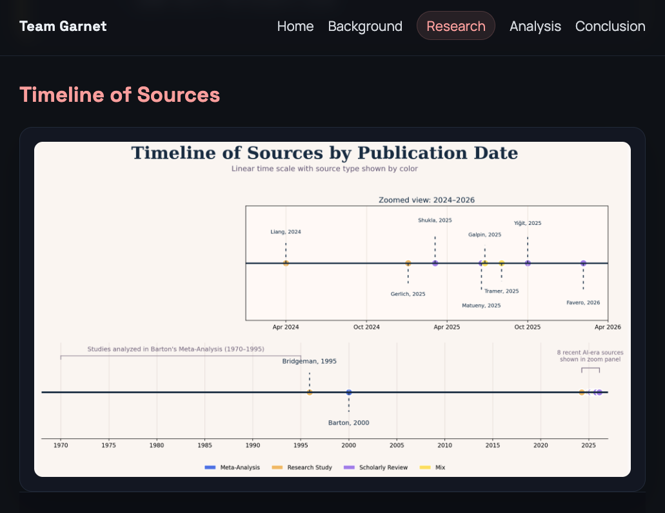Click the Research Study orange legend swatch
The image size is (665, 513).
click(277, 467)
